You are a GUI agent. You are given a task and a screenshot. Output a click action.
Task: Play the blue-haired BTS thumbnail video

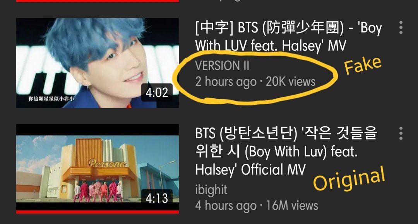(98, 63)
